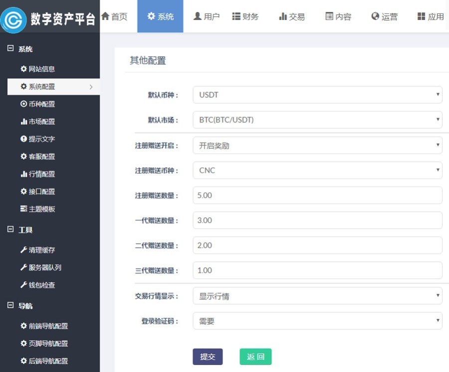Image resolution: width=449 pixels, height=372 pixels.
Task: Click the 注册赠送数量 input field
Action: coord(317,195)
